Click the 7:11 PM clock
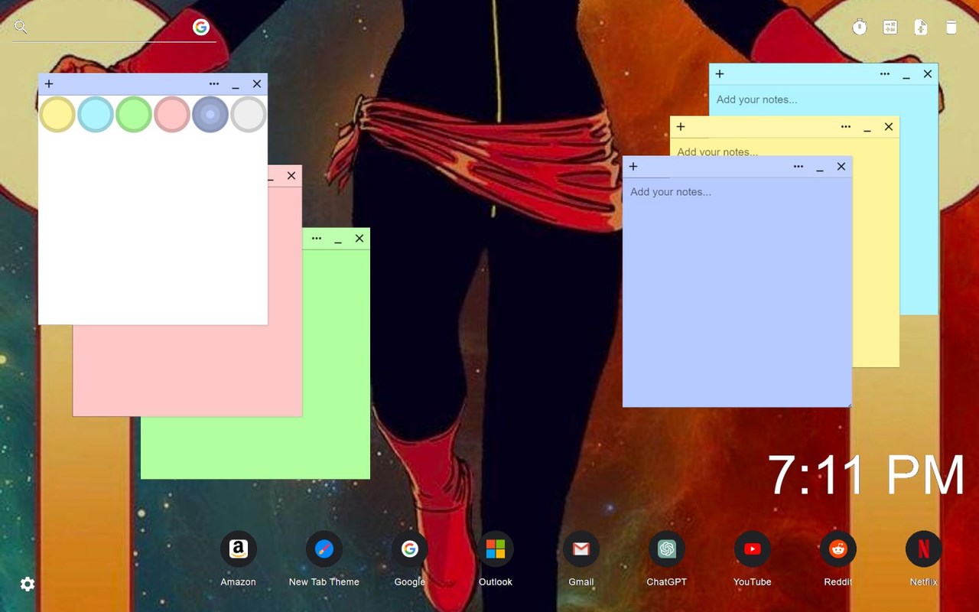Viewport: 979px width, 612px height. [x=866, y=475]
